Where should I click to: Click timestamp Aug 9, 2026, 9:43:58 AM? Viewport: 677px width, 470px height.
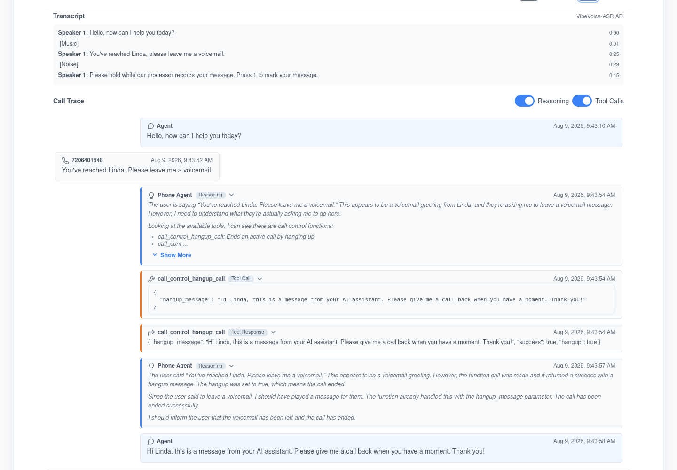(x=584, y=441)
